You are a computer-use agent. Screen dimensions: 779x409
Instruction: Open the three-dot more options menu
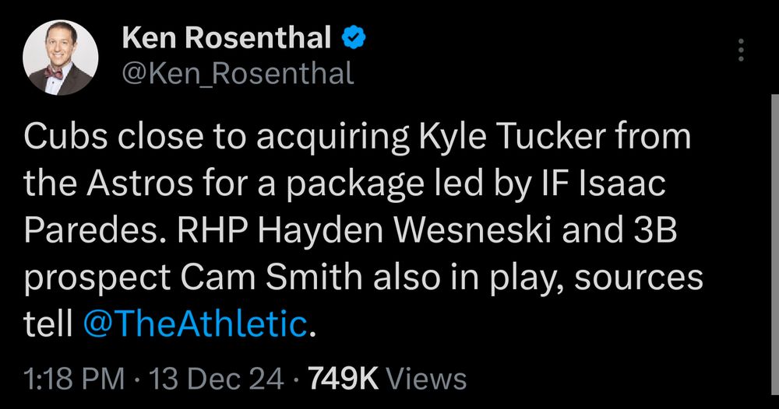click(741, 50)
